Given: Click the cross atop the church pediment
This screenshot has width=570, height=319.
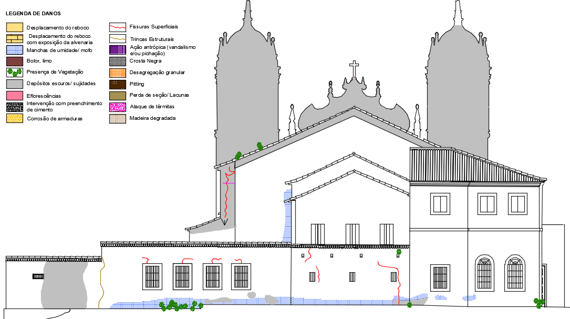Looking at the screenshot, I should (355, 64).
